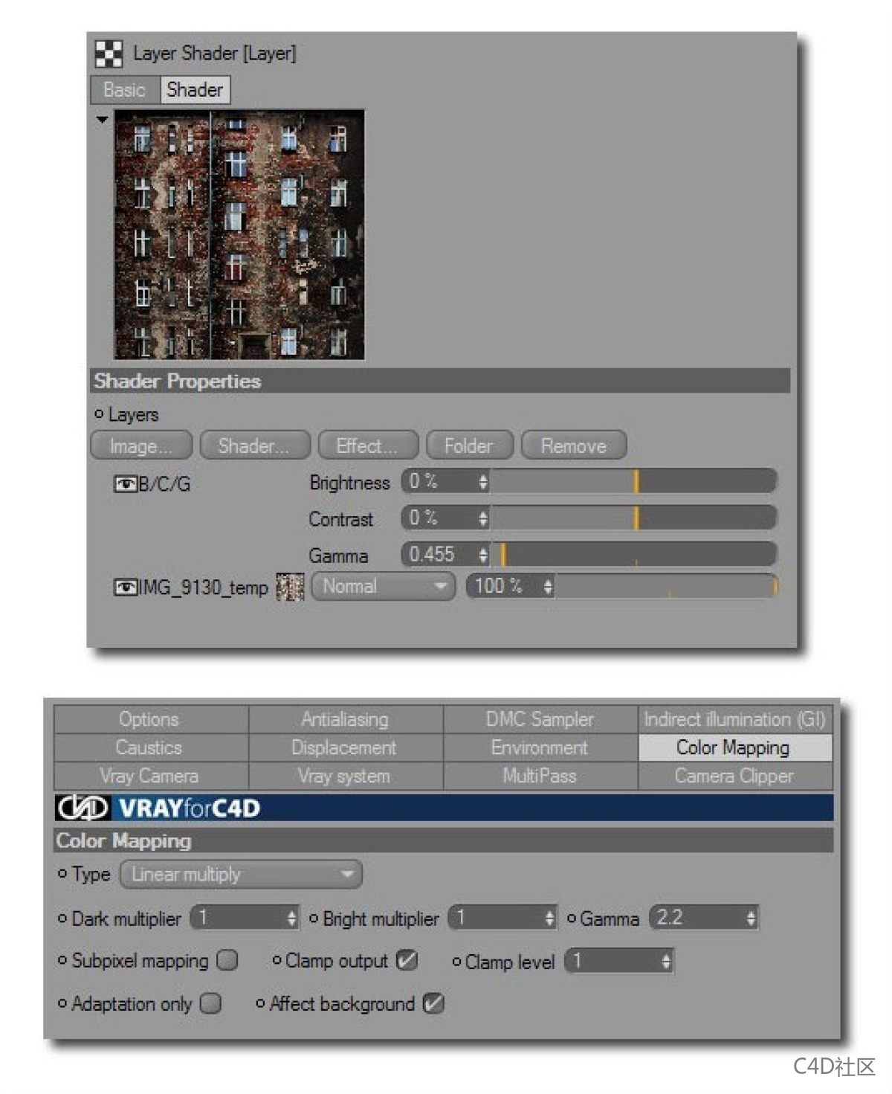
Task: Enable the Adaptation only checkbox
Action: (211, 1003)
